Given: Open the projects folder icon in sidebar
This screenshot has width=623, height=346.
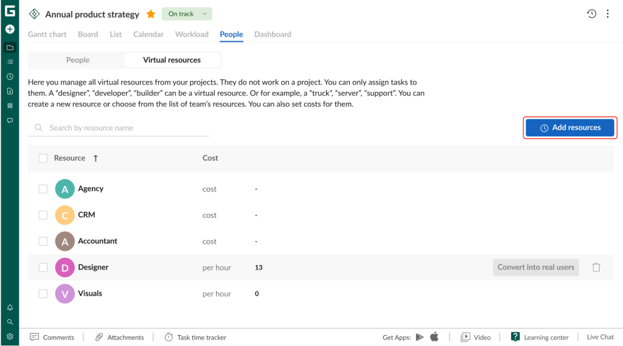Looking at the screenshot, I should pos(10,47).
